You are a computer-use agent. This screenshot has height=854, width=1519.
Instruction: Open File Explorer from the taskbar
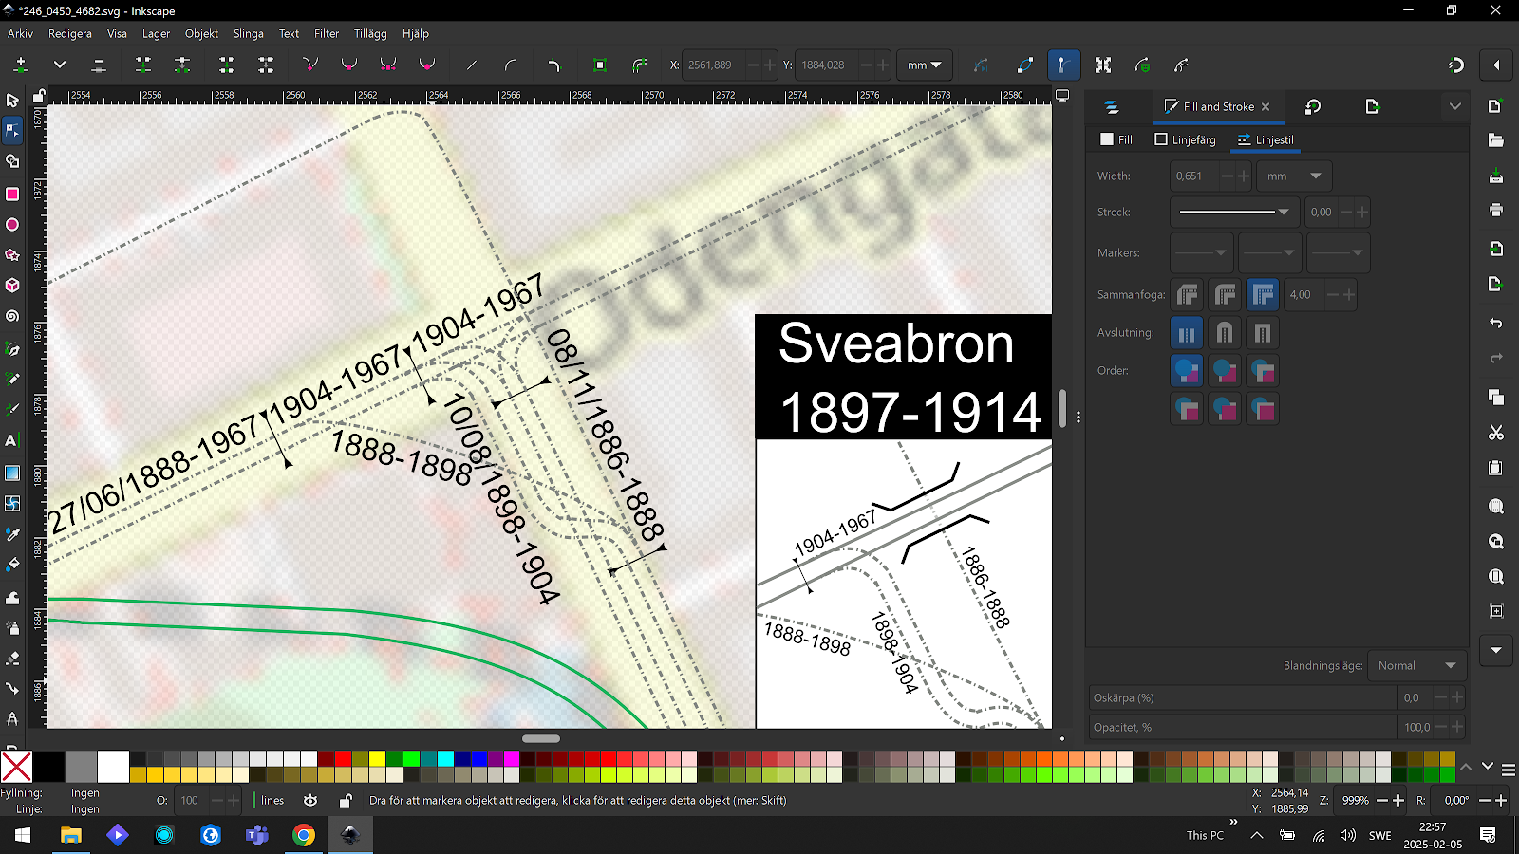(71, 835)
